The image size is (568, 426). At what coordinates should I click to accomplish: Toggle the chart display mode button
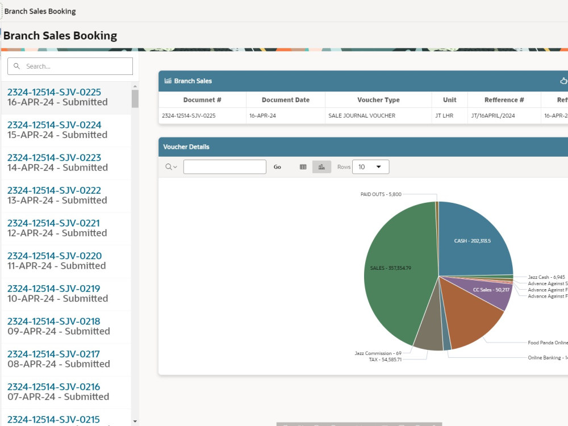pyautogui.click(x=321, y=166)
